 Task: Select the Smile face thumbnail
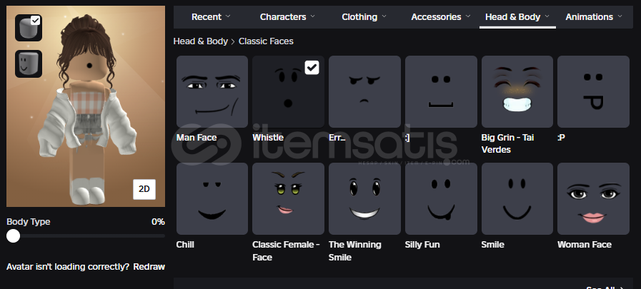[x=517, y=198]
